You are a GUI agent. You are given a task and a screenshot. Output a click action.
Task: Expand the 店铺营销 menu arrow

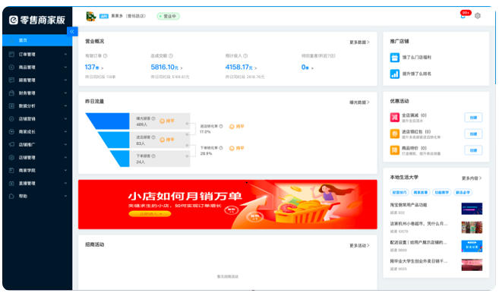(65, 118)
